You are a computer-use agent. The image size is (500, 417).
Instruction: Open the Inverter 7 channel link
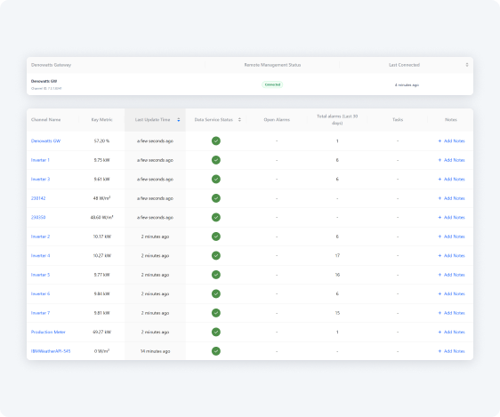[41, 313]
